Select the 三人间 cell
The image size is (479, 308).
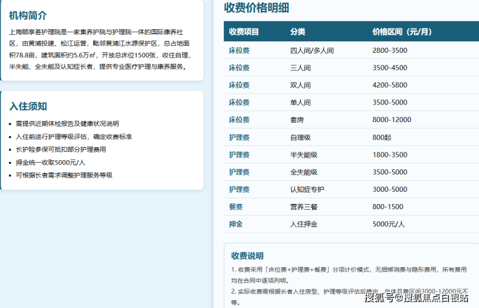point(300,68)
